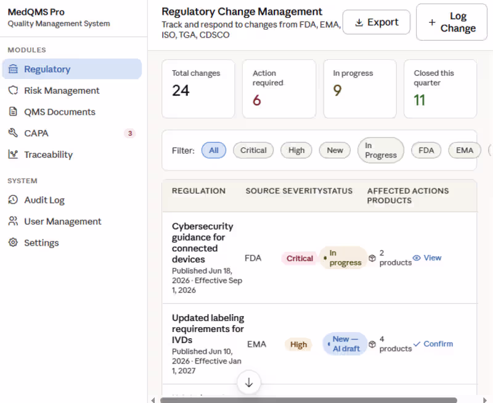Export the regulatory changes list

tap(377, 22)
